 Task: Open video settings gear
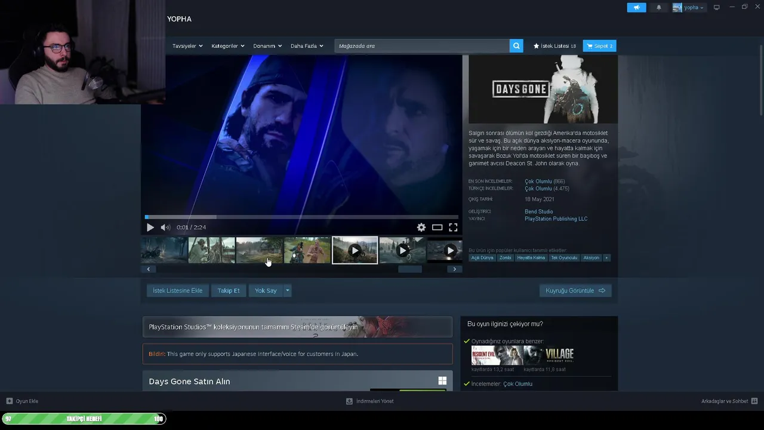(421, 227)
